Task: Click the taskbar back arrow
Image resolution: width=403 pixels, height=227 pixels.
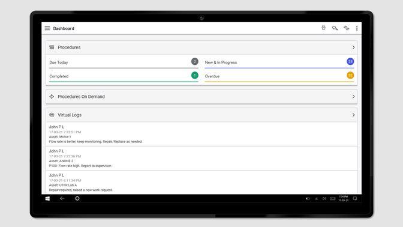Action: [x=62, y=198]
